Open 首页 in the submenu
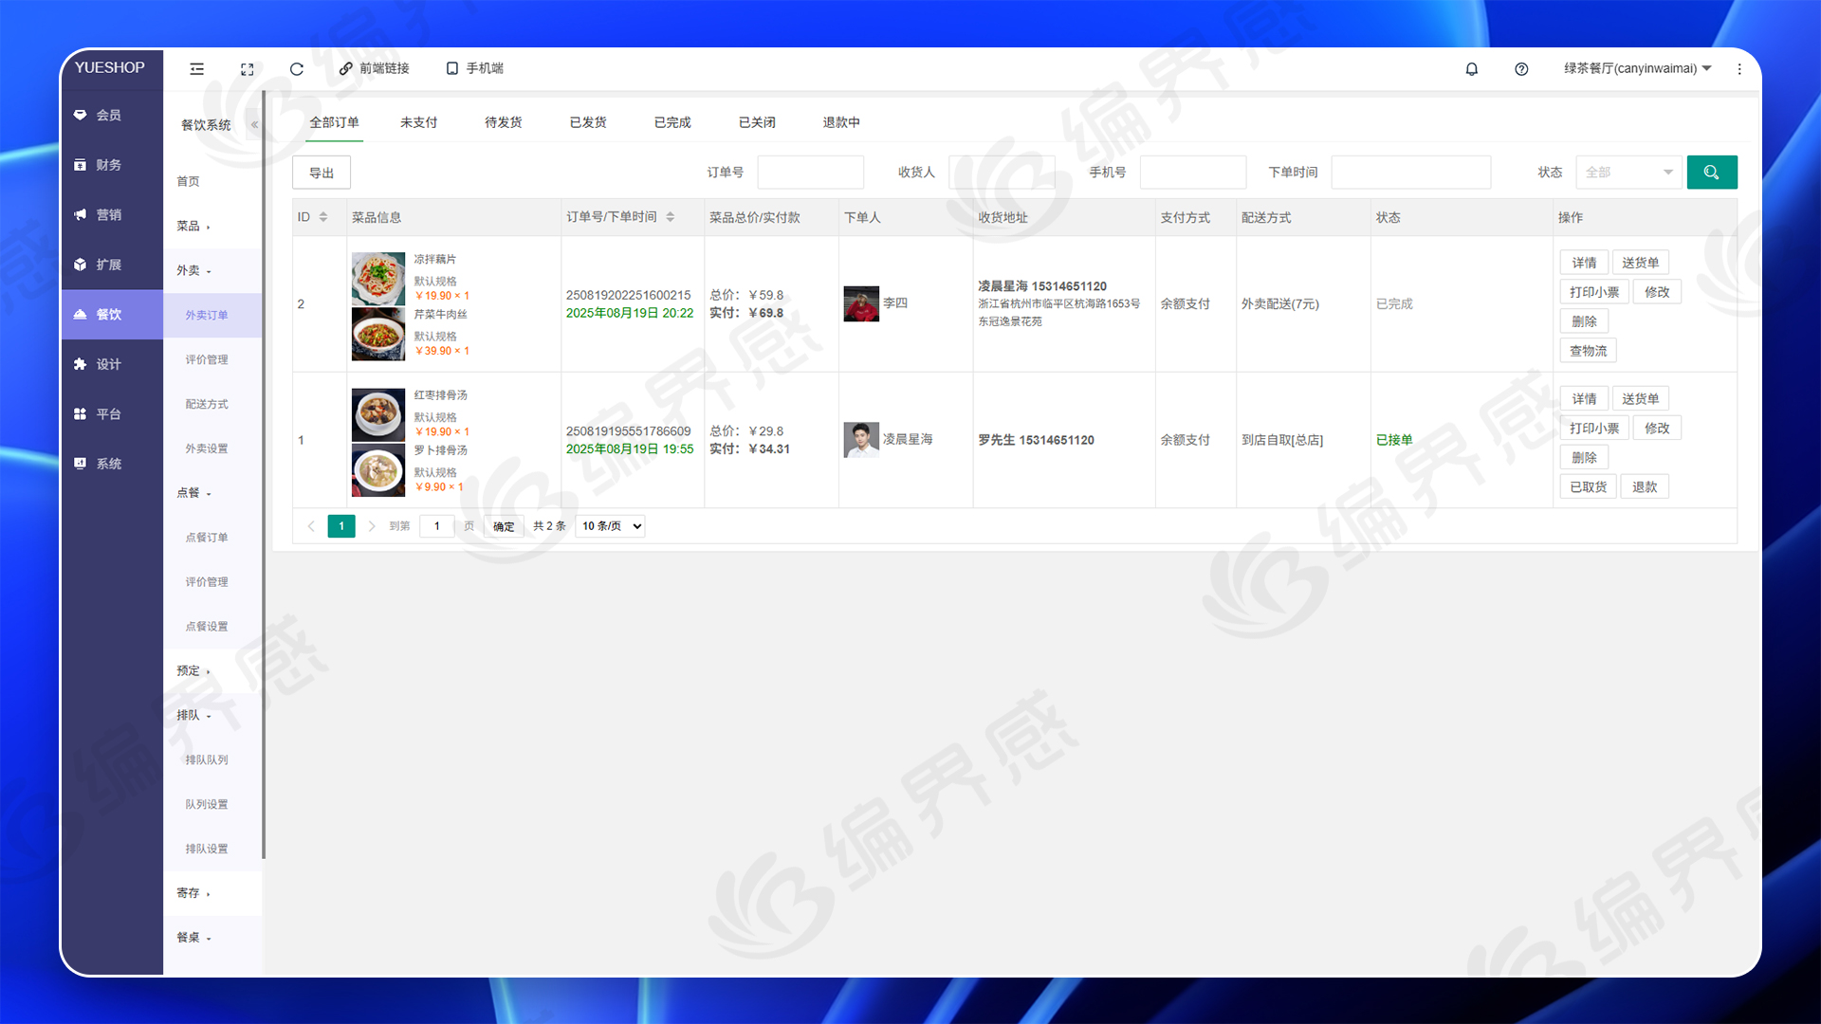The width and height of the screenshot is (1821, 1024). point(212,181)
